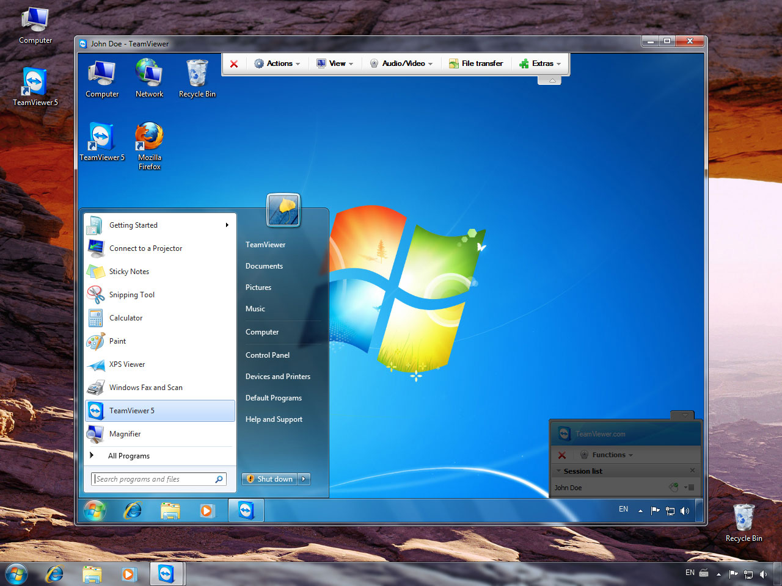Open Control Panel from the Start menu

pos(268,355)
